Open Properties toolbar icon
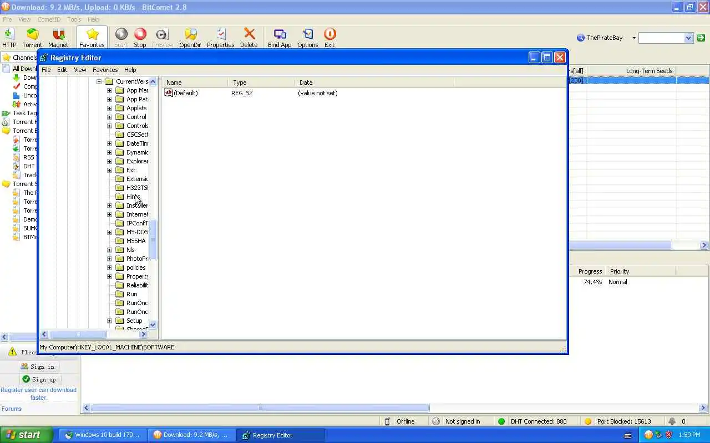 point(221,38)
